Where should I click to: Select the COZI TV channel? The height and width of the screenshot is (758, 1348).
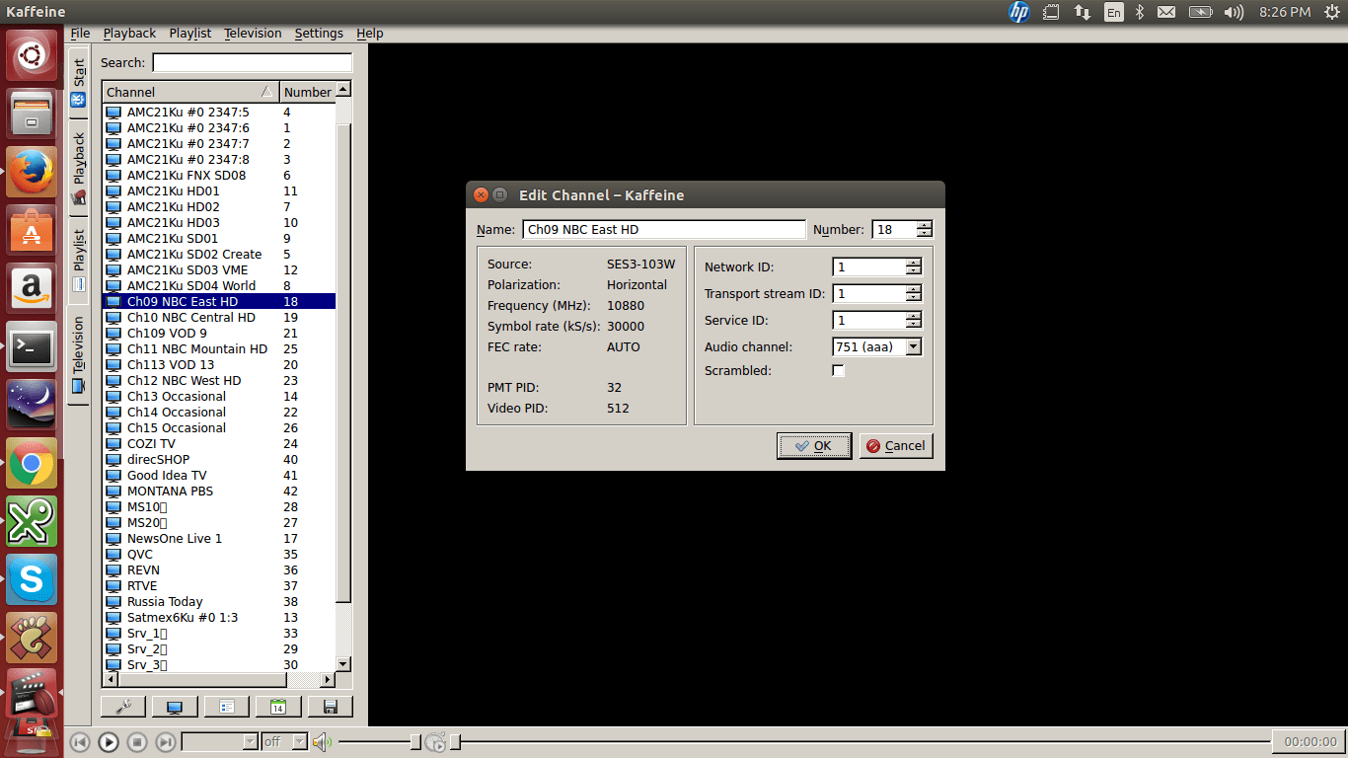click(x=219, y=443)
